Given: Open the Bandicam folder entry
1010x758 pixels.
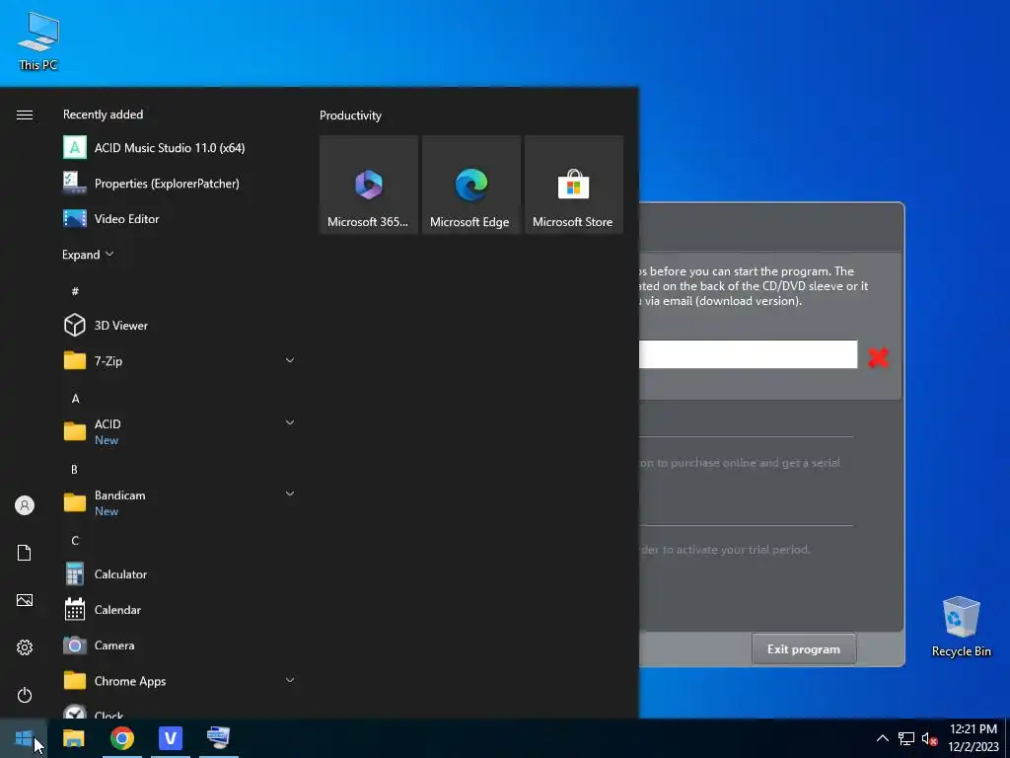Looking at the screenshot, I should click(180, 502).
